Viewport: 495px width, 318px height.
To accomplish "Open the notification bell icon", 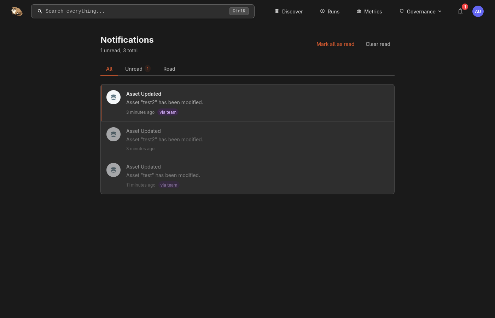I will pos(460,12).
